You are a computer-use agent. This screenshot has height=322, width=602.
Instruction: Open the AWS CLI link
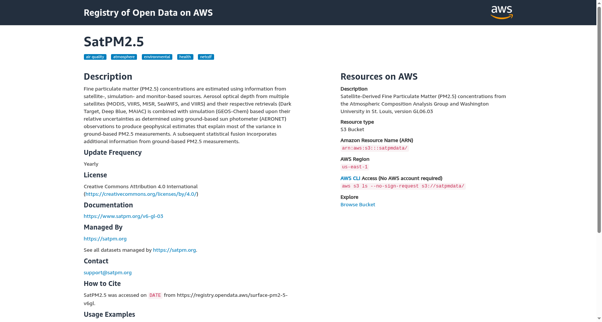pos(350,178)
